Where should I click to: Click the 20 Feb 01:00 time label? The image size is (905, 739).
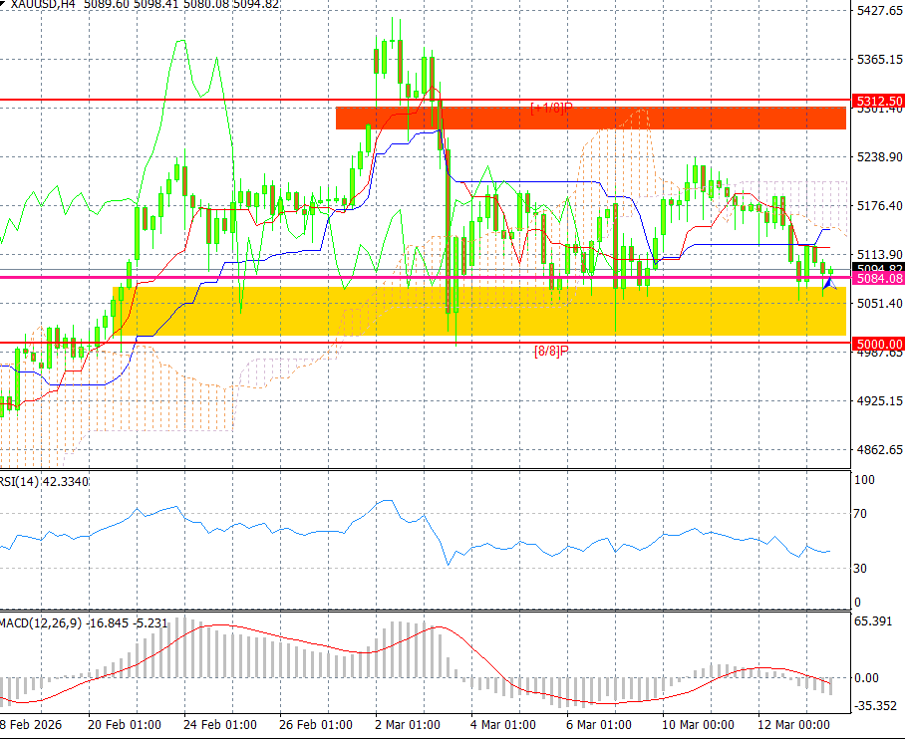(125, 725)
